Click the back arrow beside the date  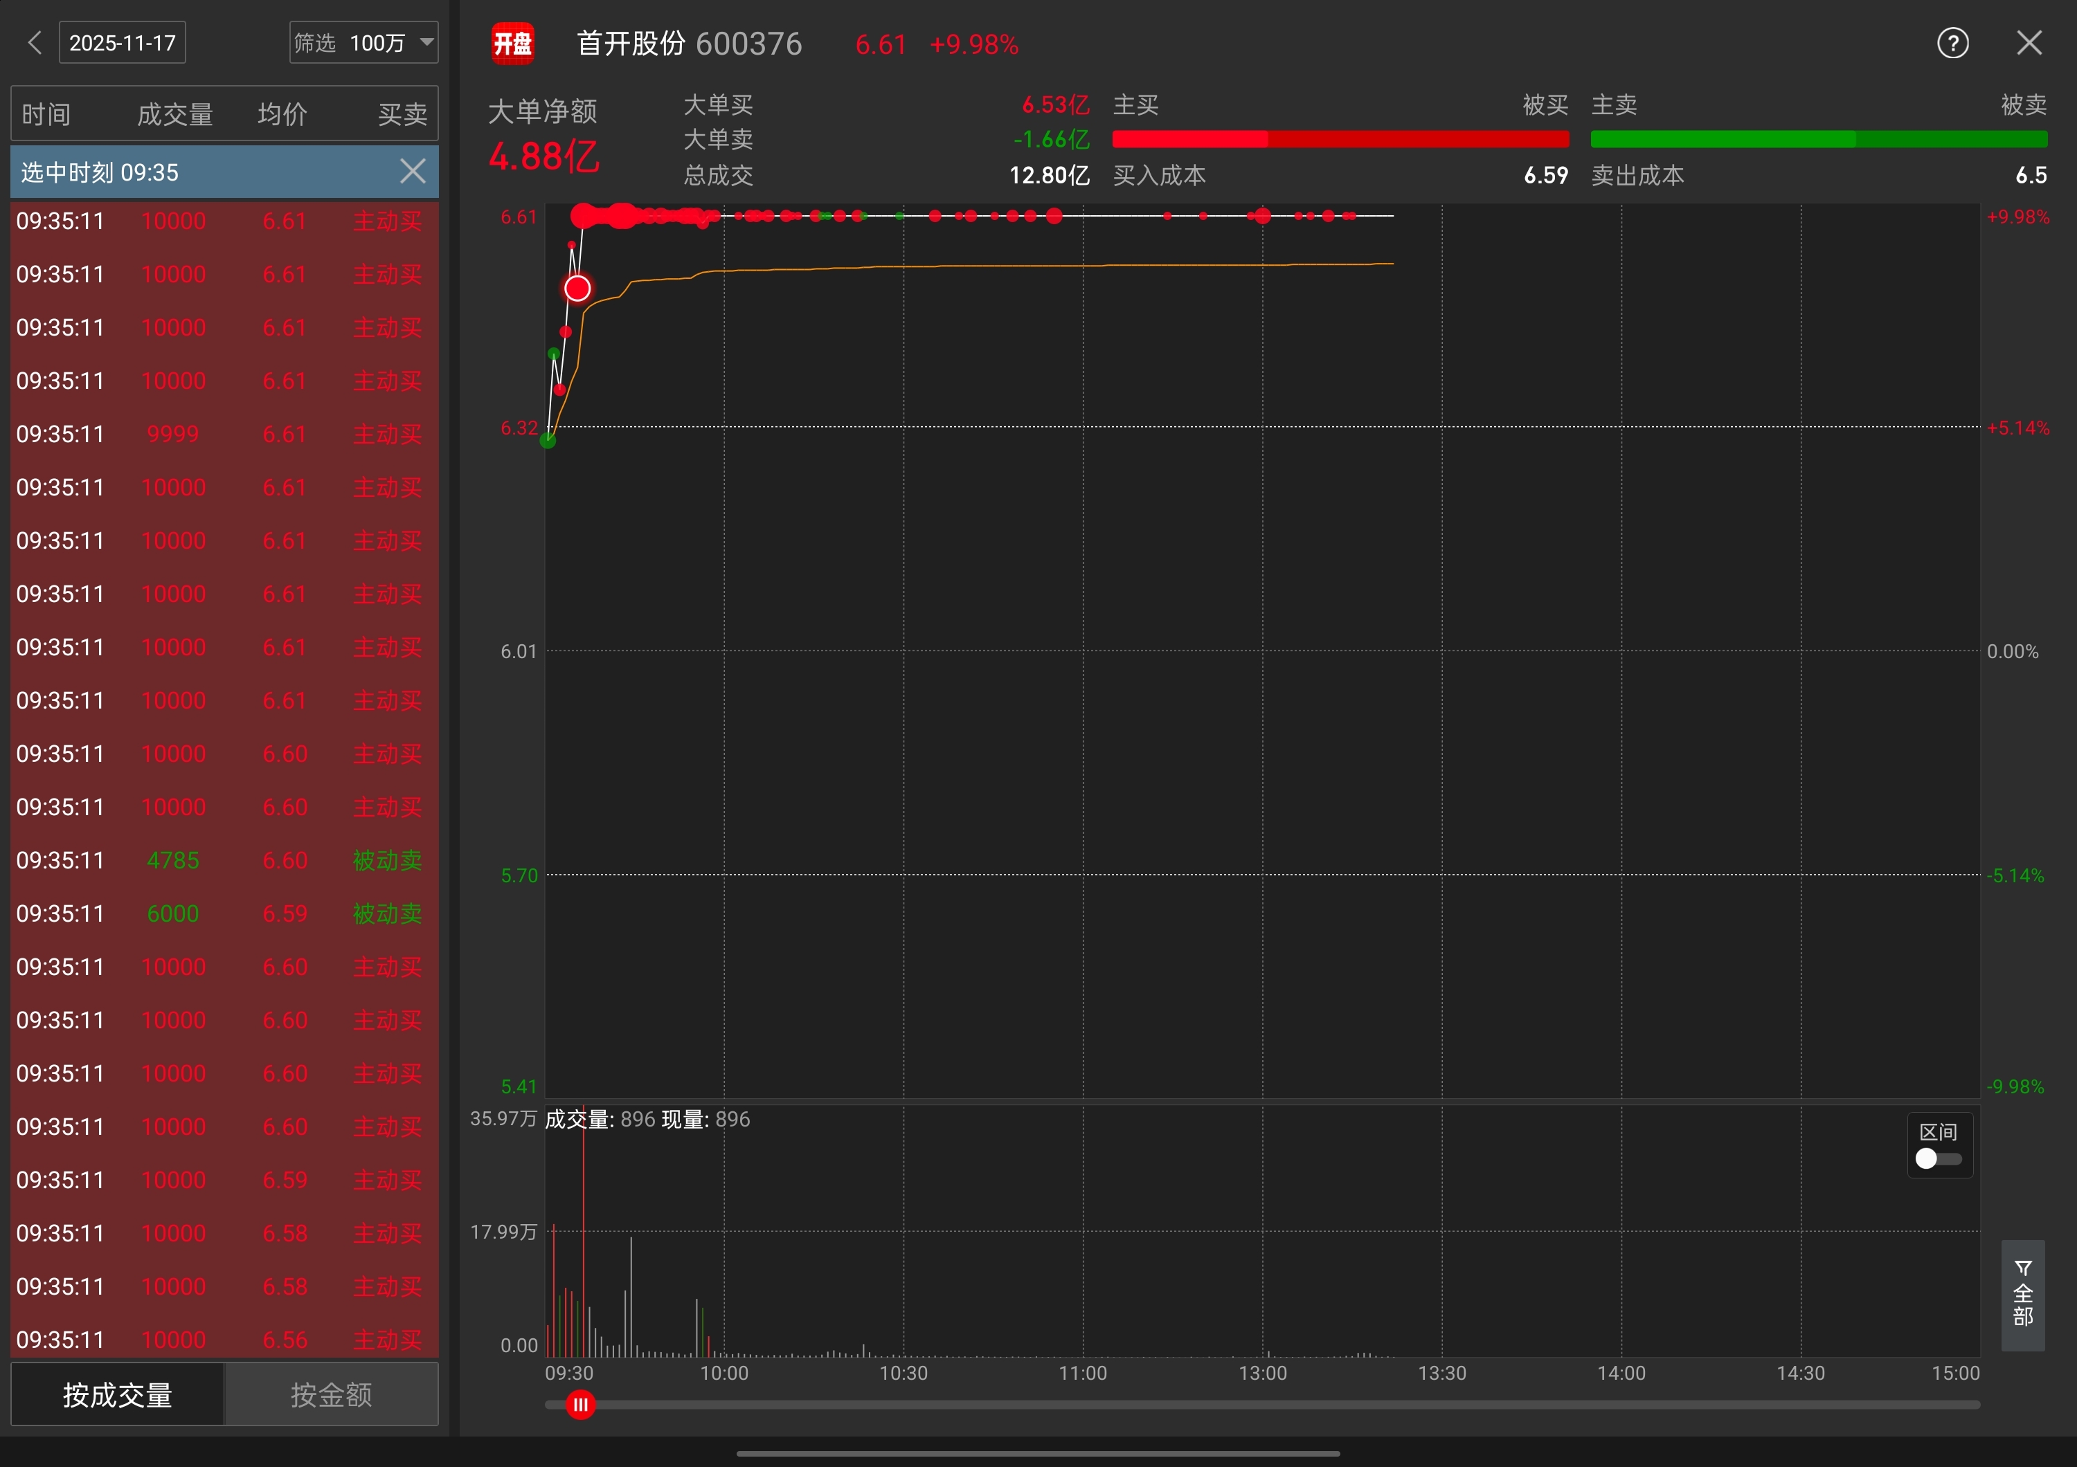35,42
